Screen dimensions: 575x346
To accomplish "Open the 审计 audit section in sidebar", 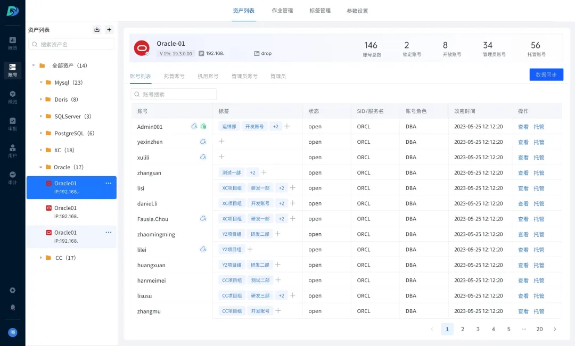I will (12, 176).
